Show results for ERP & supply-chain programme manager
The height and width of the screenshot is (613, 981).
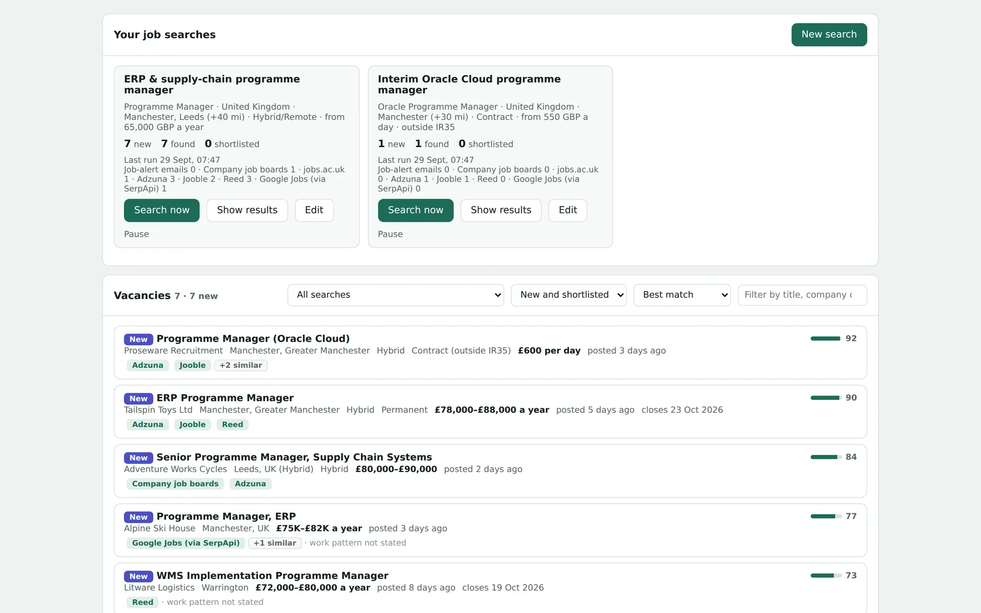pos(247,210)
